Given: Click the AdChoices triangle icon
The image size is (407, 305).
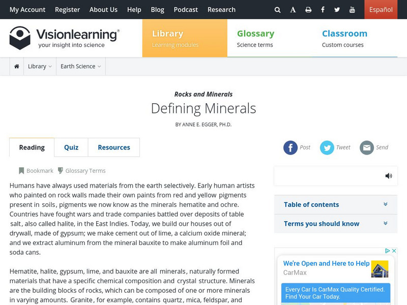Looking at the screenshot, I should tap(388, 251).
